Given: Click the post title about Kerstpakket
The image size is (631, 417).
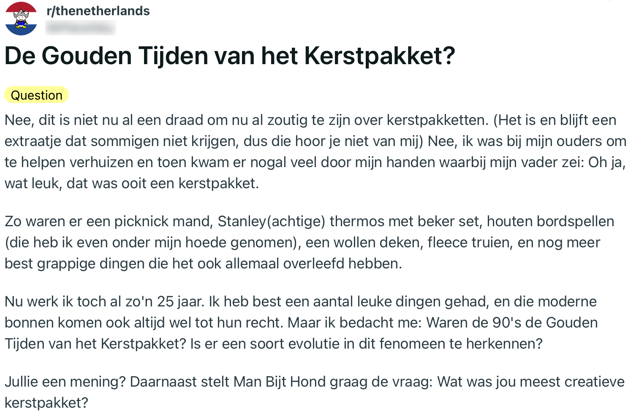Looking at the screenshot, I should [x=230, y=56].
